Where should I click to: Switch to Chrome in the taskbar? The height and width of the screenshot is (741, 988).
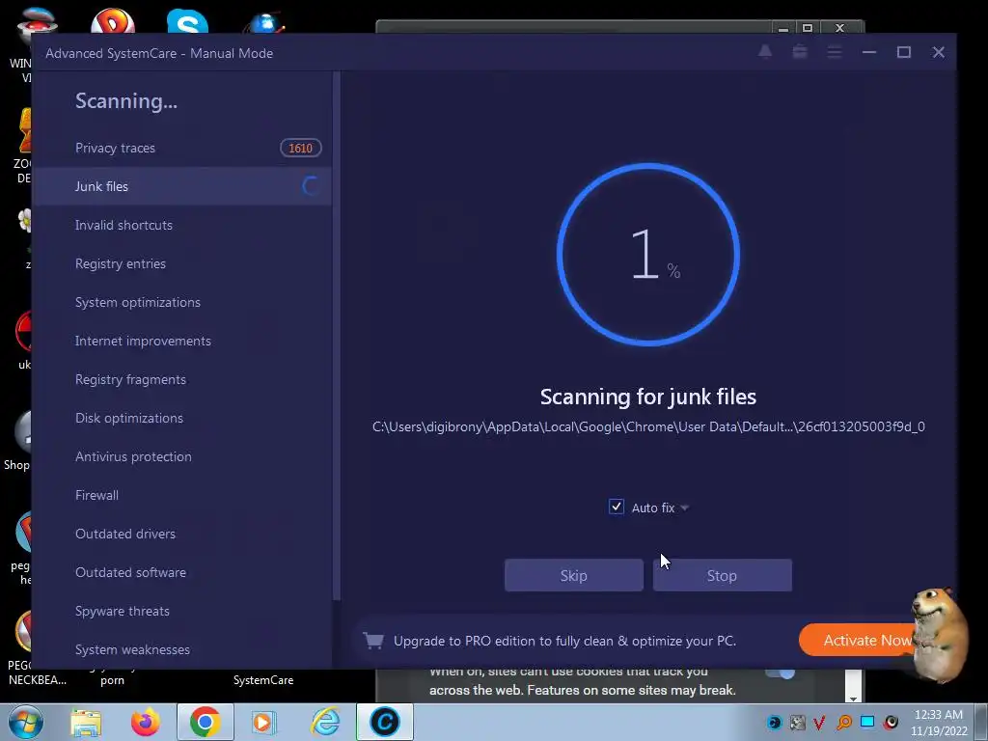[205, 722]
